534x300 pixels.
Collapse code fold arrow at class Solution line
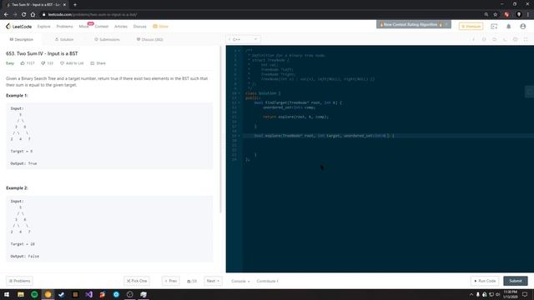coord(239,93)
